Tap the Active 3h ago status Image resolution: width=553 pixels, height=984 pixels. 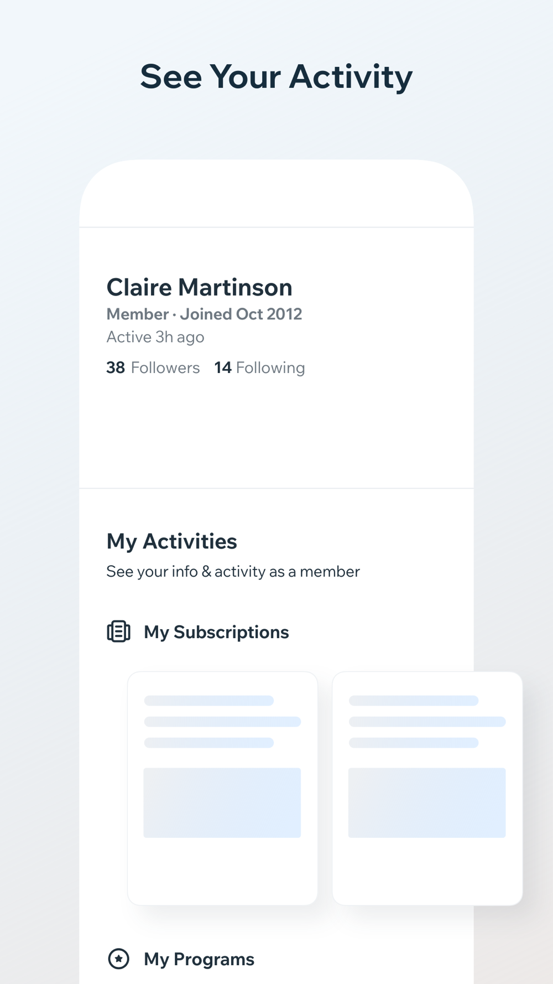[x=155, y=337]
